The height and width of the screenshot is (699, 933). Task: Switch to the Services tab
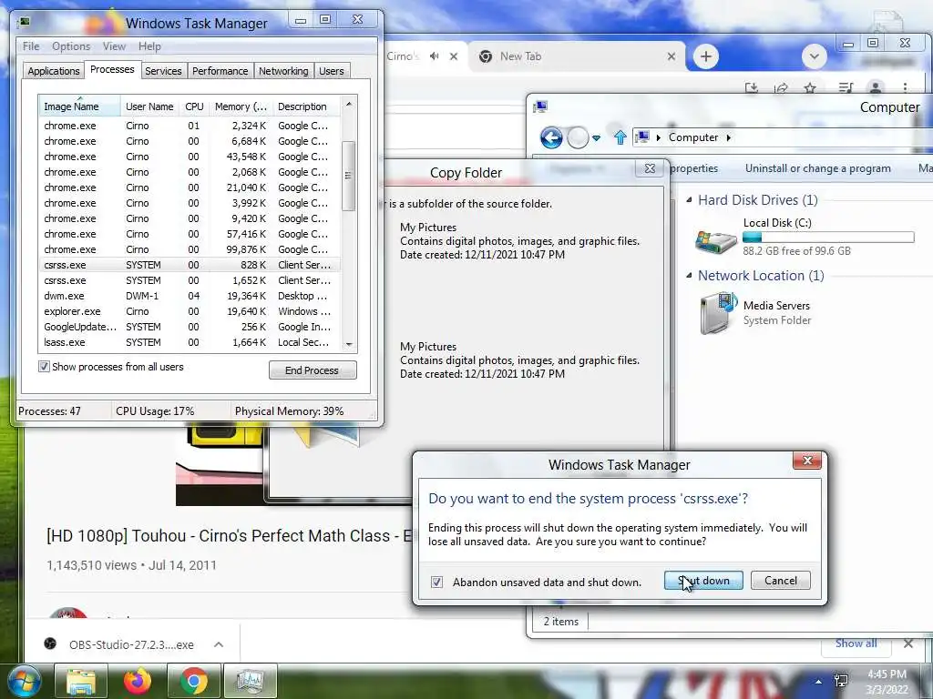click(163, 71)
